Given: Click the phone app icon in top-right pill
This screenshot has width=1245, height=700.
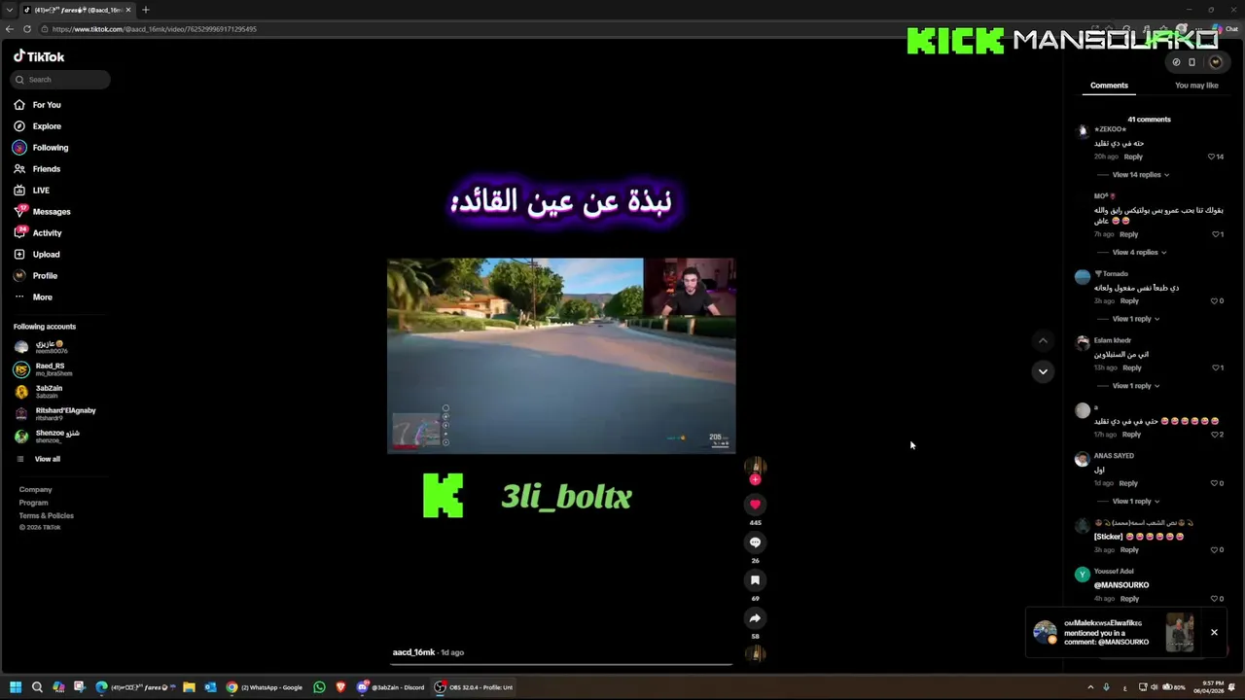Looking at the screenshot, I should 1192,62.
